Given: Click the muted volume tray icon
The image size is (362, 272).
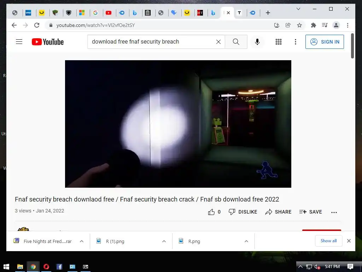Looking at the screenshot, I should pyautogui.click(x=317, y=267).
